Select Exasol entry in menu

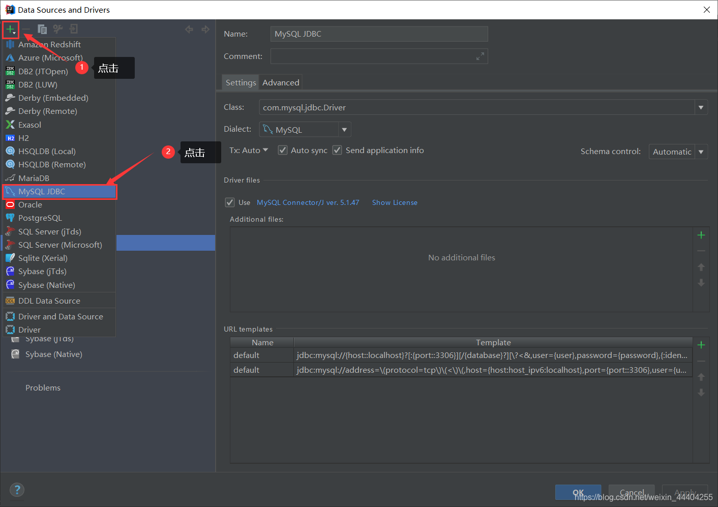pos(59,125)
